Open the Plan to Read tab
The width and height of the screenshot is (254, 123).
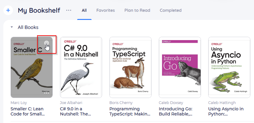[x=137, y=10]
